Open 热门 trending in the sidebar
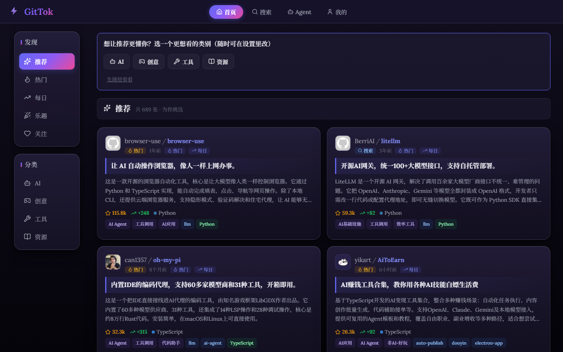The image size is (563, 352). [47, 79]
